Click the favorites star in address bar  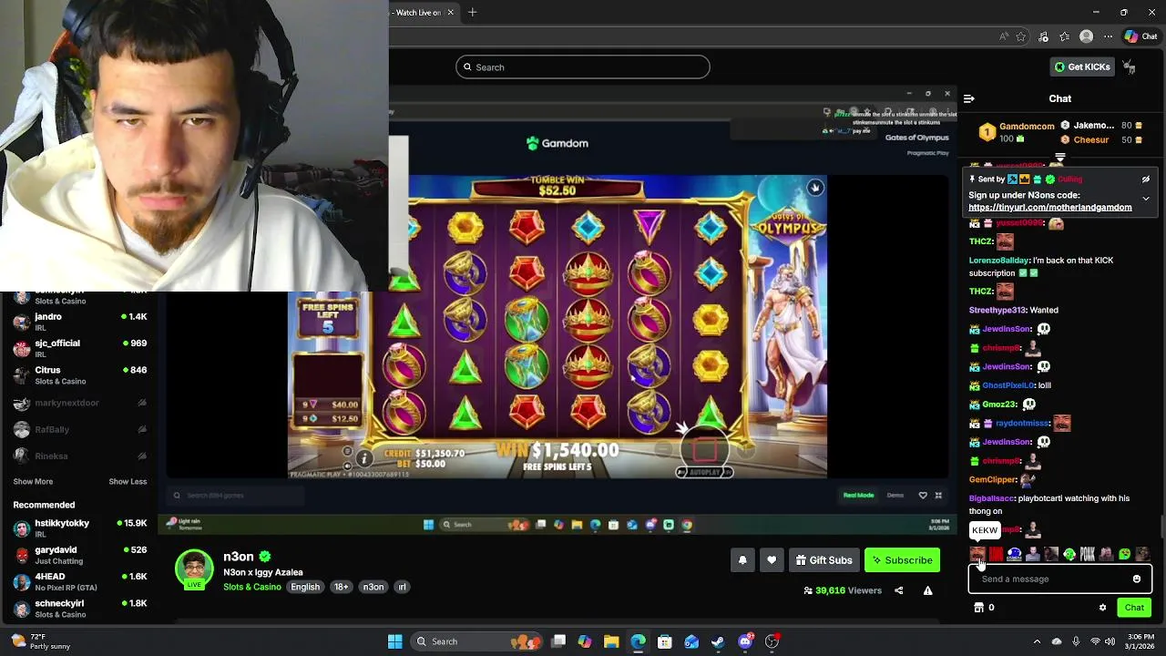1021,36
